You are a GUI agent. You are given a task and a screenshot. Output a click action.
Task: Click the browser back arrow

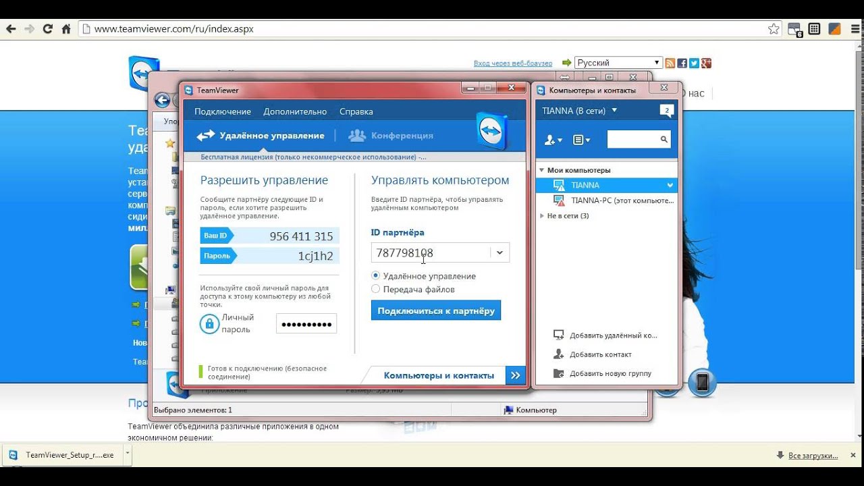click(x=11, y=29)
